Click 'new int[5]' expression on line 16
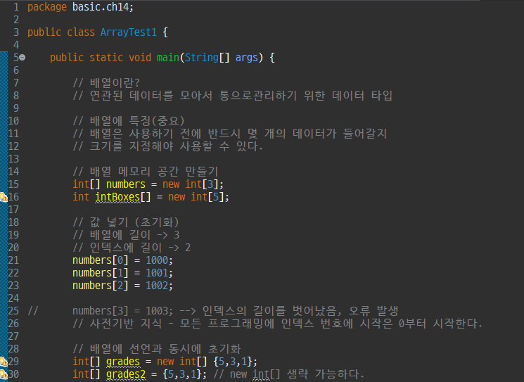 tap(196, 197)
